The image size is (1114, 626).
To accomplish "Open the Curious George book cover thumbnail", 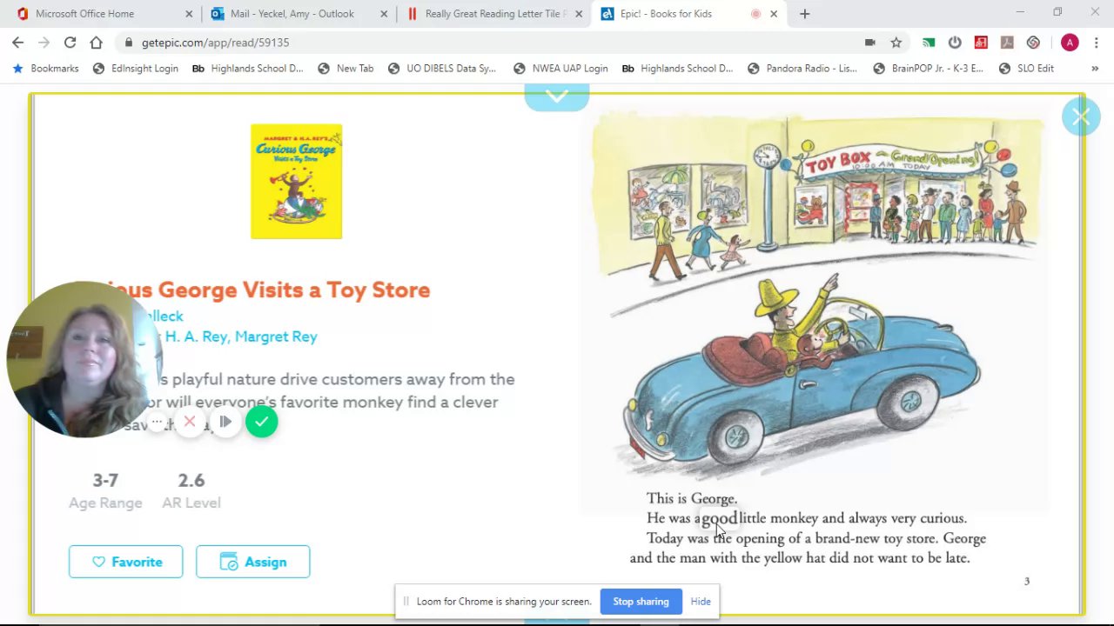I will (x=297, y=181).
